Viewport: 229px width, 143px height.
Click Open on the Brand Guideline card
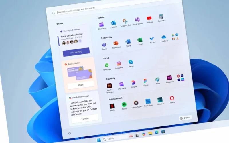81,85
